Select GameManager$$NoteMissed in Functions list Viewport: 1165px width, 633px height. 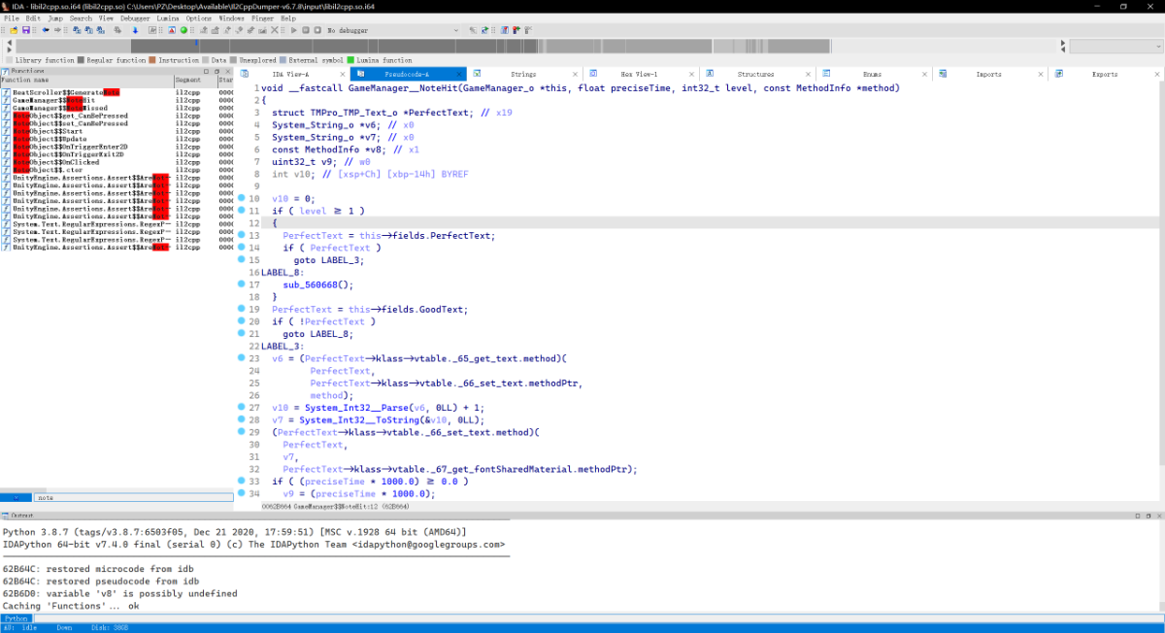tap(53, 108)
